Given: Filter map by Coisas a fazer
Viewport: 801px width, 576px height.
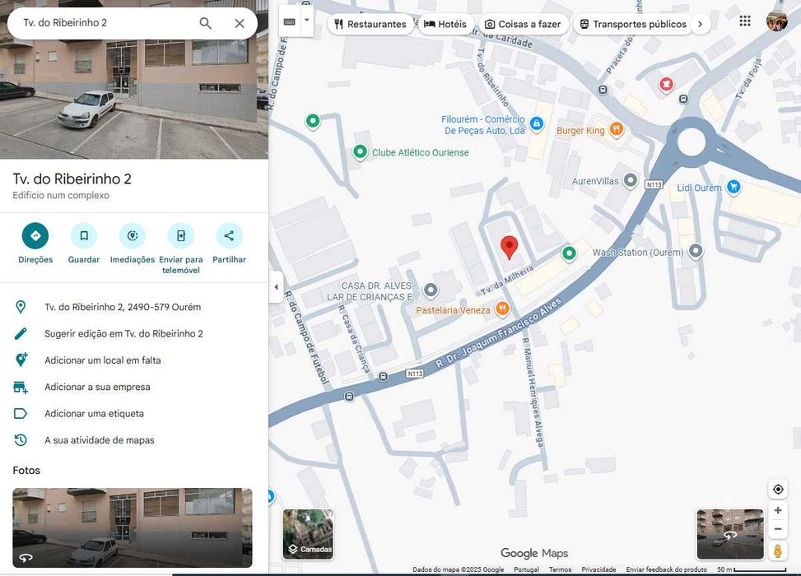Looking at the screenshot, I should coord(523,24).
